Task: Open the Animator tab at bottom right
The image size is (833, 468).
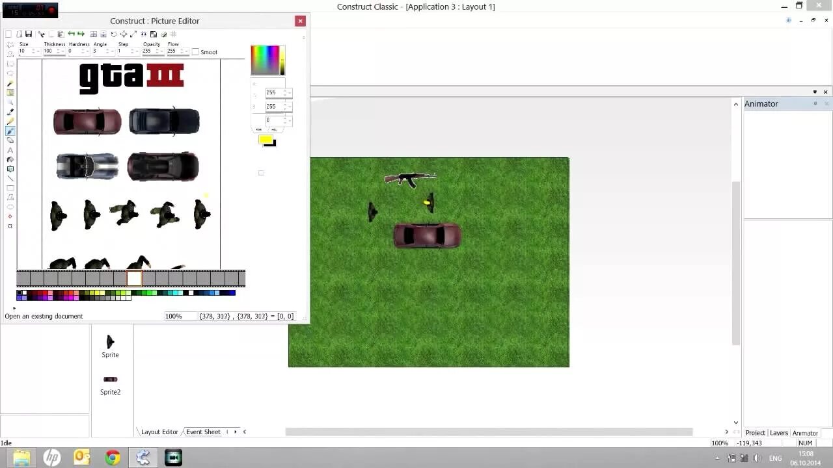Action: pyautogui.click(x=805, y=433)
